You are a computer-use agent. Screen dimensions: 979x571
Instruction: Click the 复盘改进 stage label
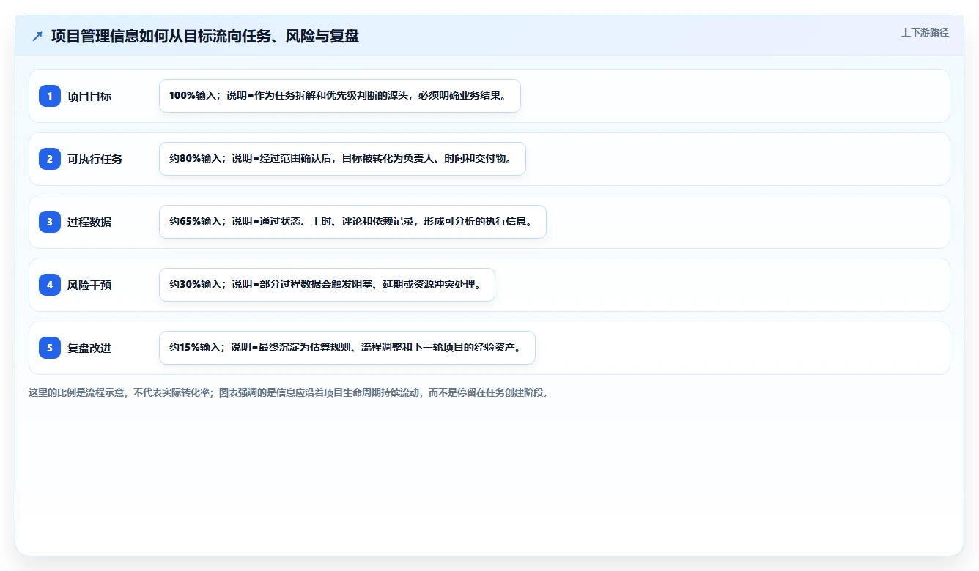[x=89, y=348]
